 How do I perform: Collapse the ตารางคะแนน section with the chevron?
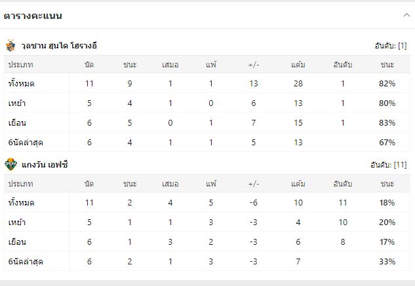pyautogui.click(x=406, y=14)
